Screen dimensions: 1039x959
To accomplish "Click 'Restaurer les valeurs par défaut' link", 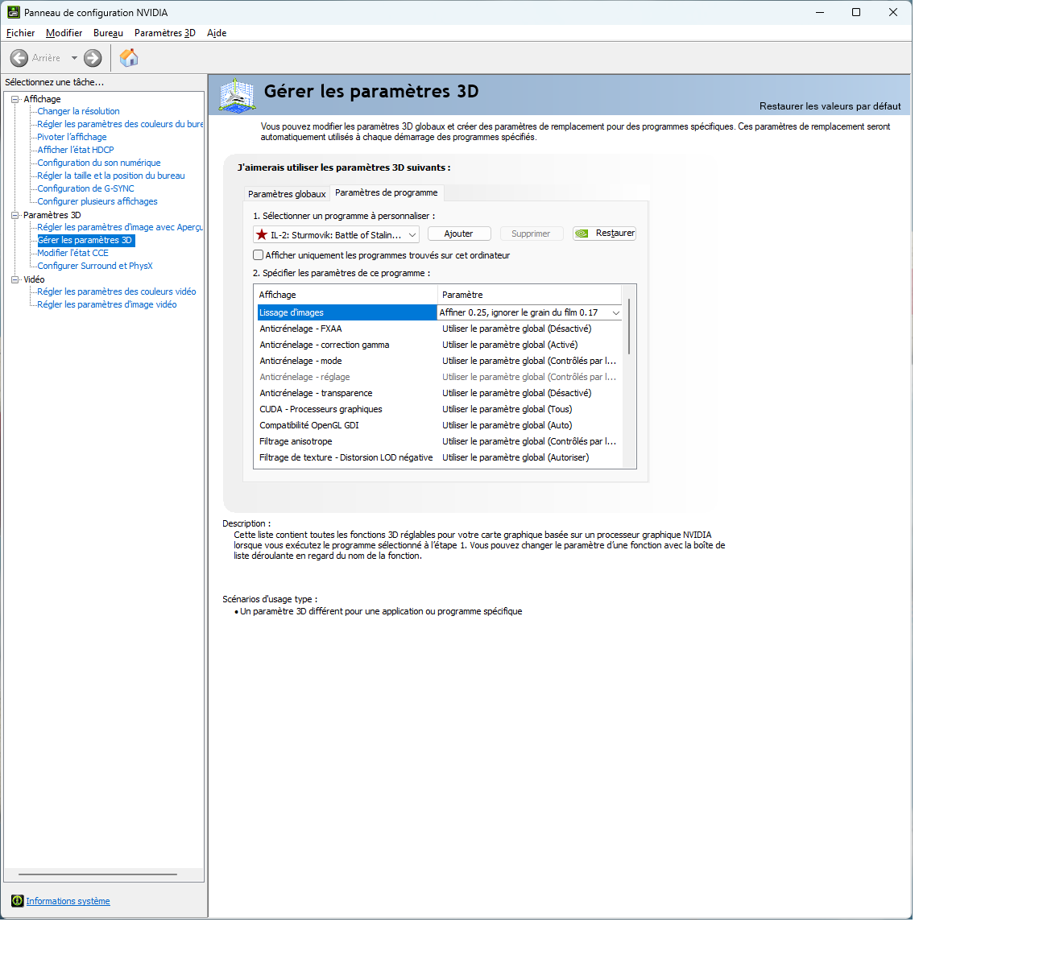I will [830, 106].
